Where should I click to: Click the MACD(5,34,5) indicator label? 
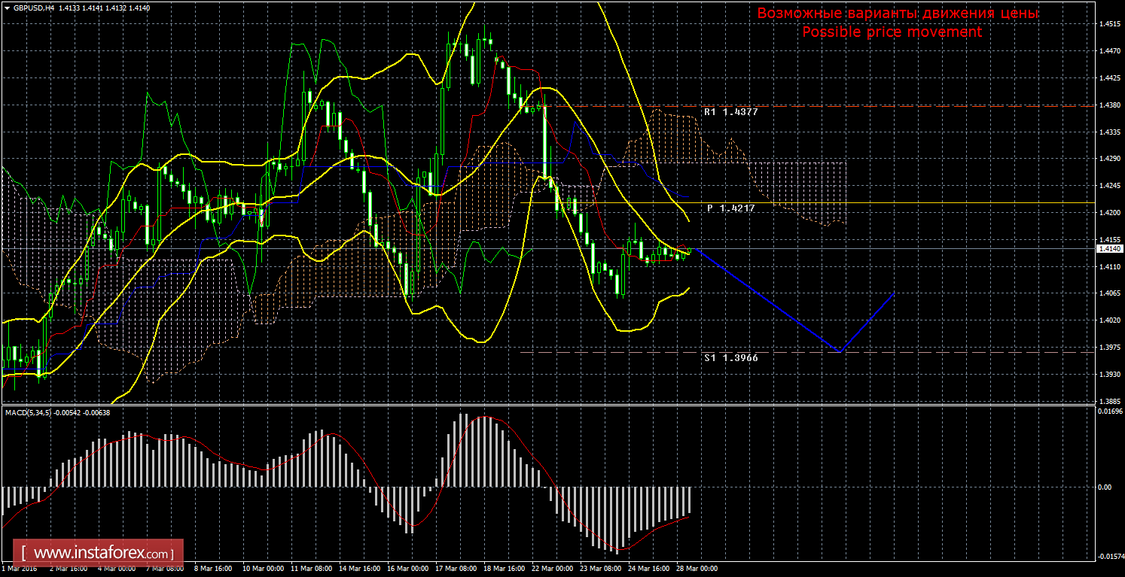(x=28, y=412)
